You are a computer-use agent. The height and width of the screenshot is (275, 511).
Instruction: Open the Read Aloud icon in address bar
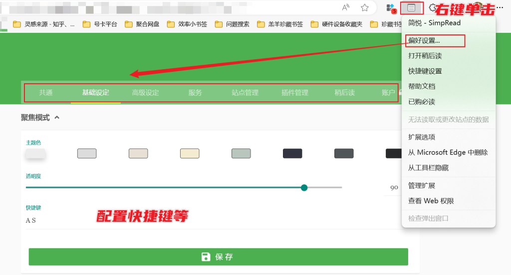[345, 7]
